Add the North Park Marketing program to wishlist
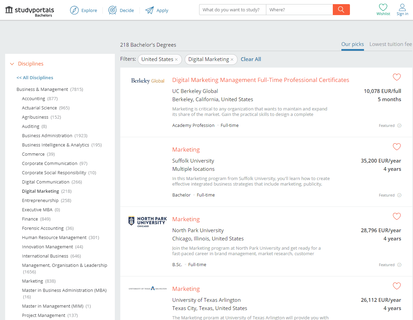The image size is (413, 320). coord(397,216)
